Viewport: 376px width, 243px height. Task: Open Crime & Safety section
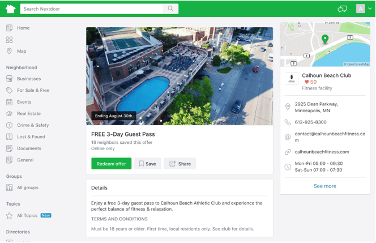pos(33,125)
